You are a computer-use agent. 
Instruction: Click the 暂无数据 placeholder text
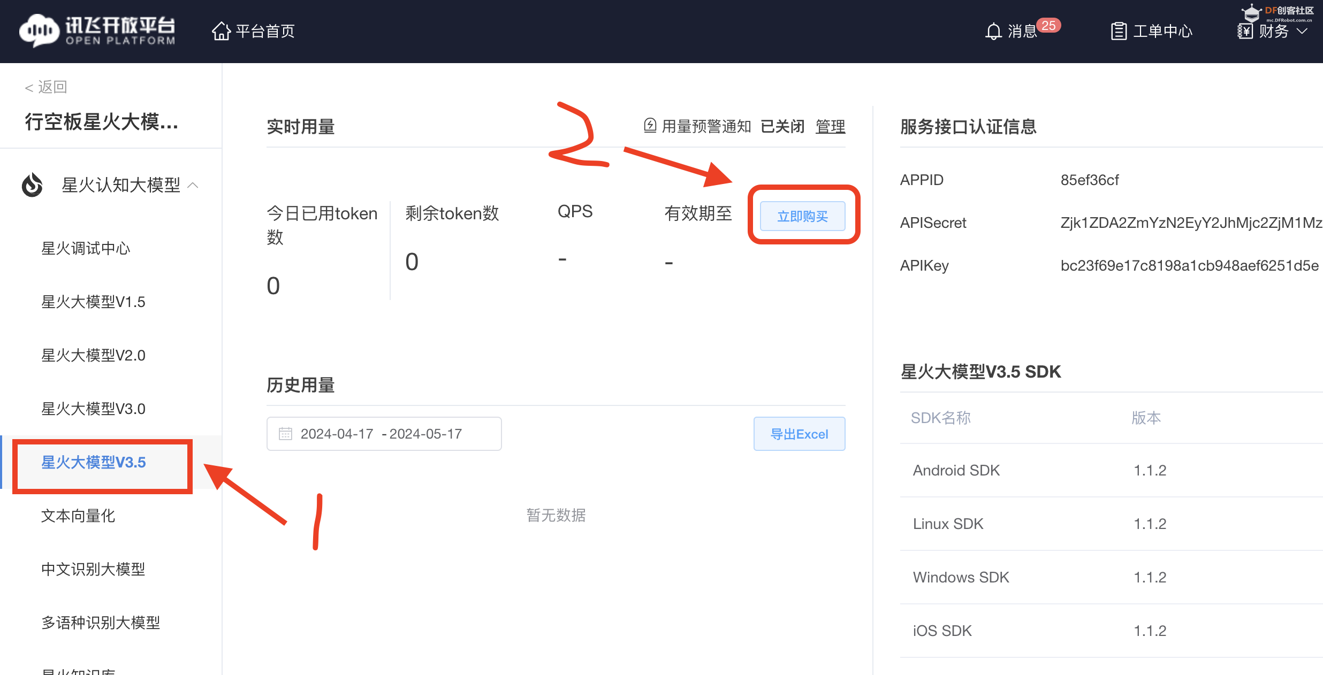coord(556,515)
